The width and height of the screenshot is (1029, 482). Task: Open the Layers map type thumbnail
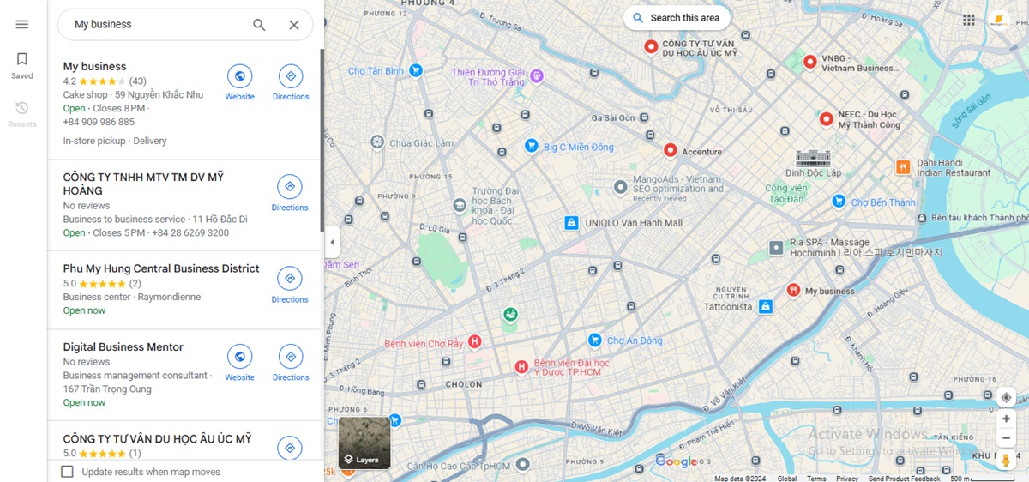tap(364, 443)
